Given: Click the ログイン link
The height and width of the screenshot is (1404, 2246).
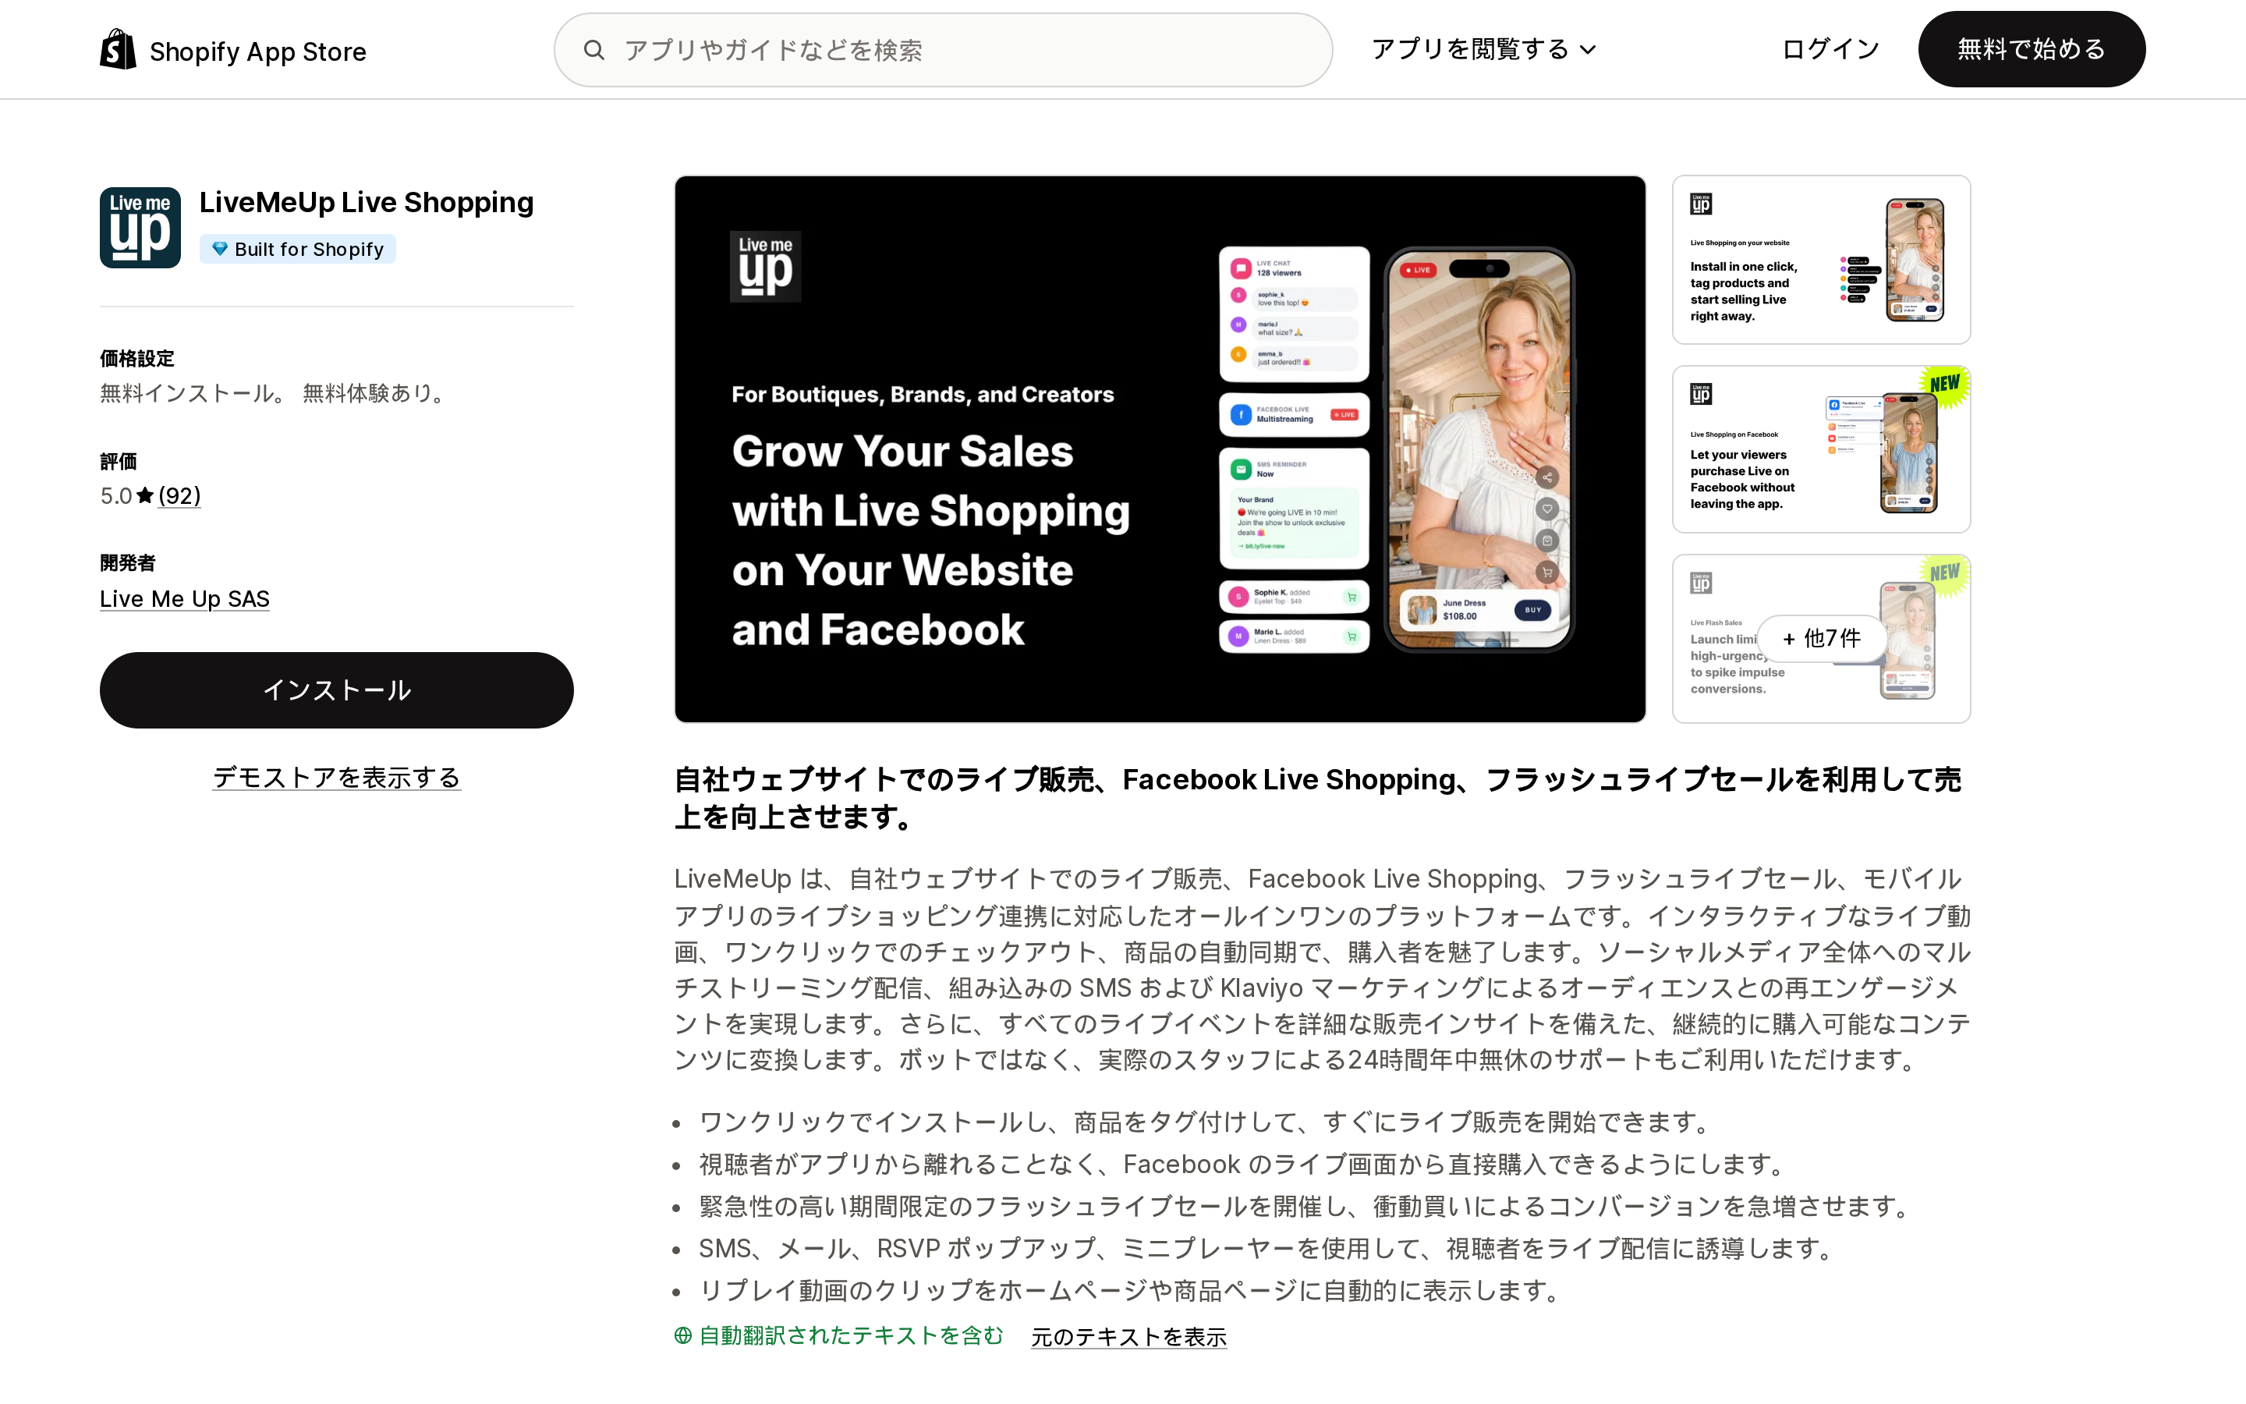Looking at the screenshot, I should click(1830, 49).
